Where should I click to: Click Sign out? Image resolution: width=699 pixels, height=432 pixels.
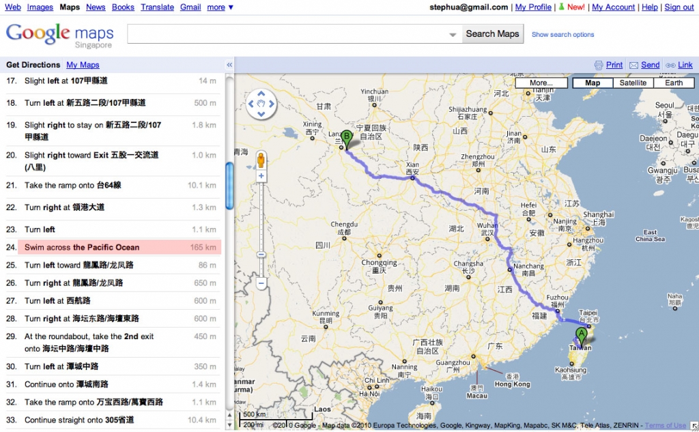click(x=679, y=7)
